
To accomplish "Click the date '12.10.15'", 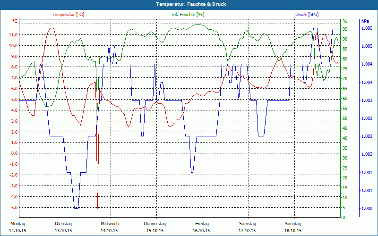I will pyautogui.click(x=17, y=231).
